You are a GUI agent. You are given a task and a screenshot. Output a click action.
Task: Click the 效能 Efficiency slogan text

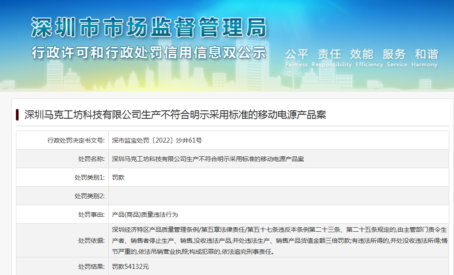click(369, 58)
